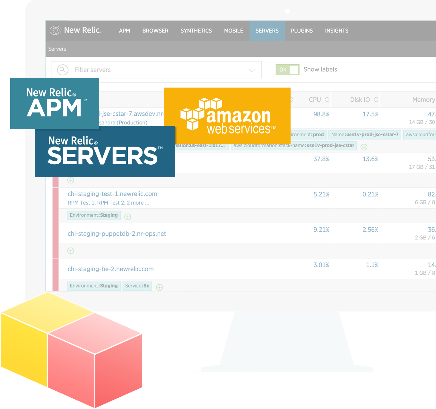This screenshot has width=436, height=409.
Task: Open the APM tab
Action: 125,31
